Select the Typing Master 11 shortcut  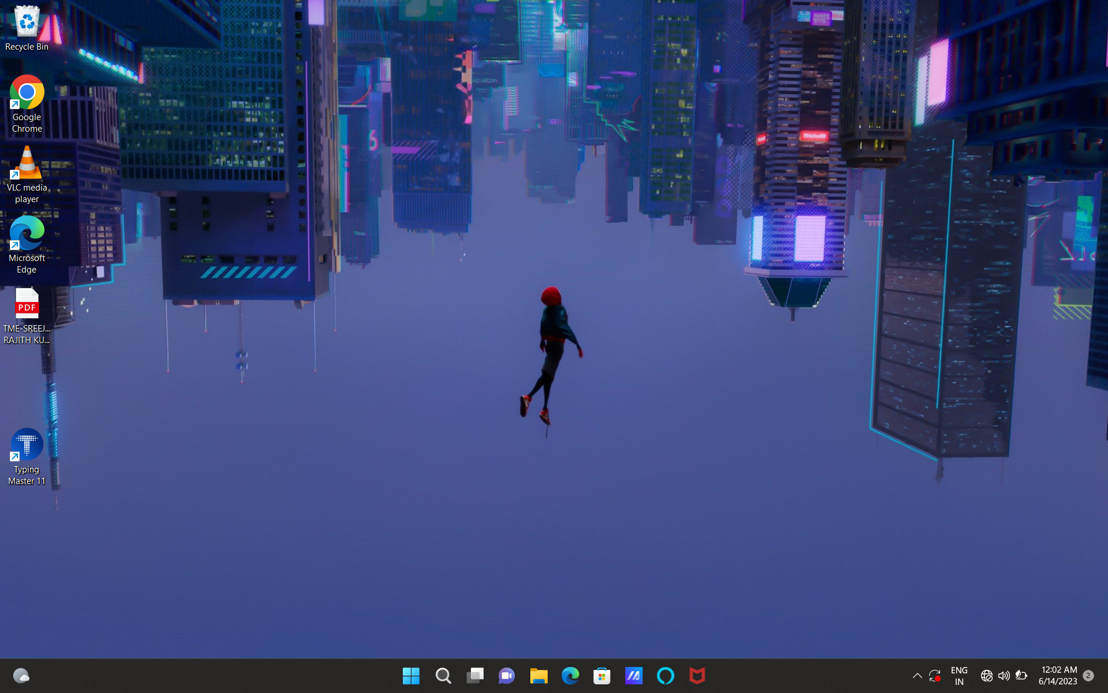click(x=27, y=457)
